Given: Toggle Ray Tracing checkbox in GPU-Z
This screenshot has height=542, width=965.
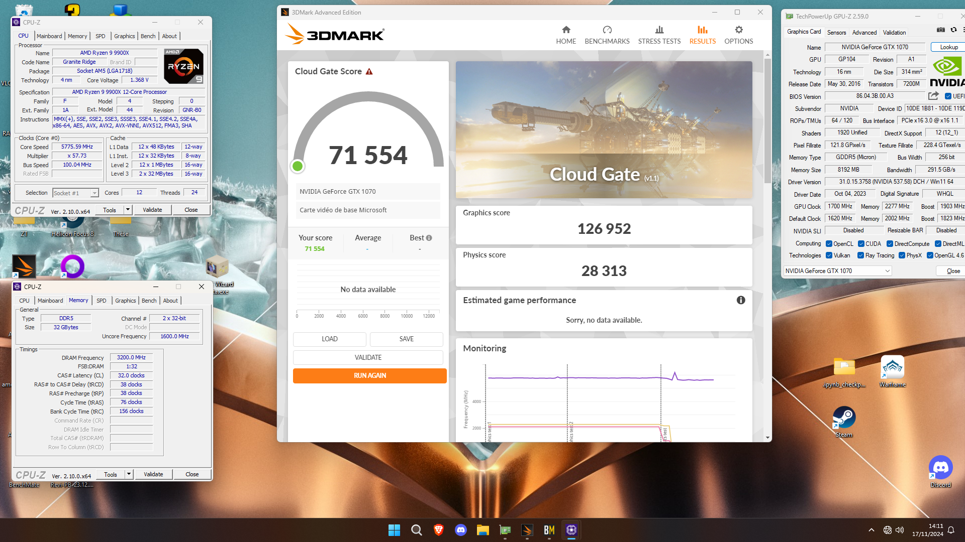Looking at the screenshot, I should [x=860, y=255].
